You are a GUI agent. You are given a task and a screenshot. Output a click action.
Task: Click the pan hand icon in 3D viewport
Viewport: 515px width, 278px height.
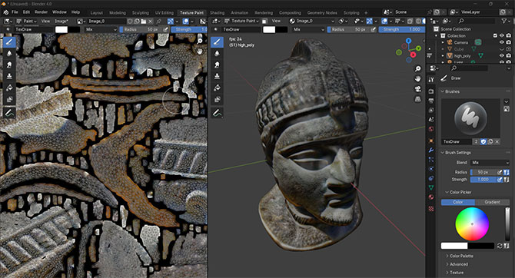(417, 79)
